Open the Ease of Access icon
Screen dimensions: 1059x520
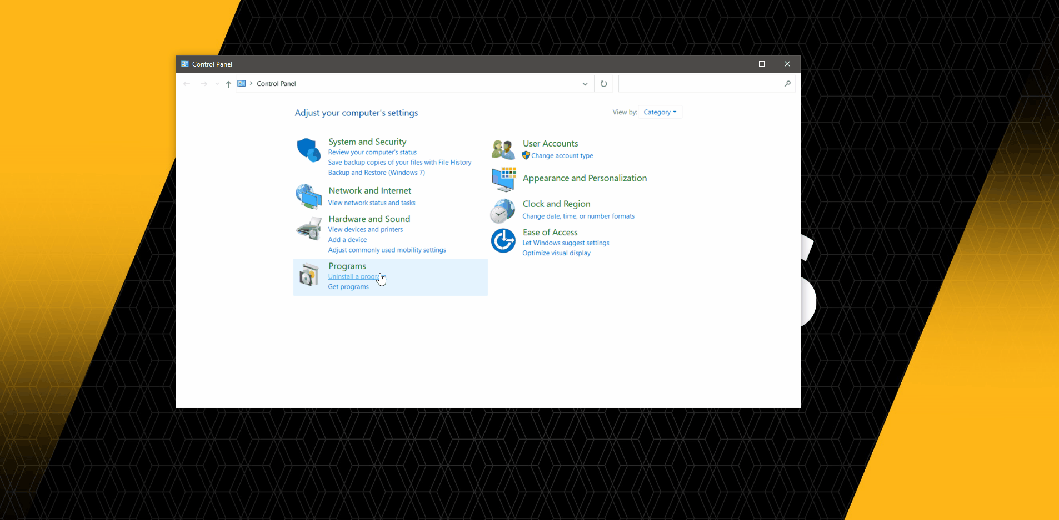click(x=503, y=241)
